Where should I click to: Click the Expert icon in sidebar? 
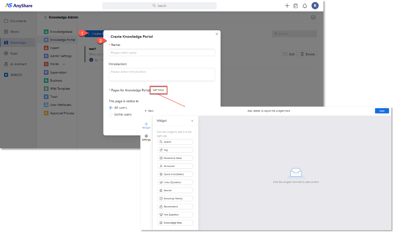47,48
